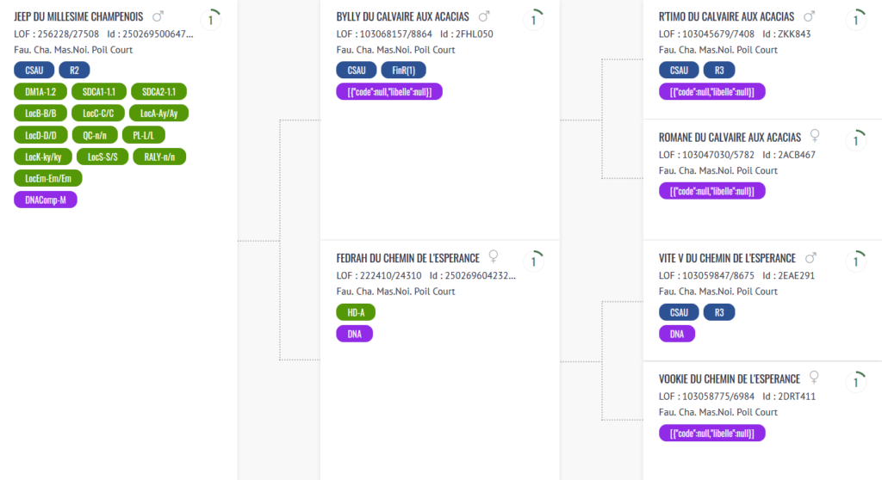Click the R3 badge on R'TIMO card
Screen dimensions: 882x480
(719, 71)
